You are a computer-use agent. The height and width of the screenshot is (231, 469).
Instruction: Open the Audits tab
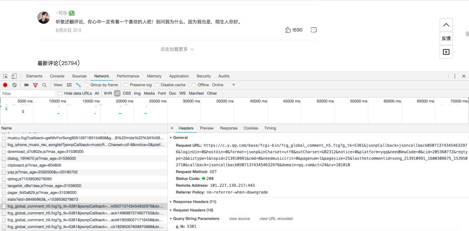coord(224,76)
